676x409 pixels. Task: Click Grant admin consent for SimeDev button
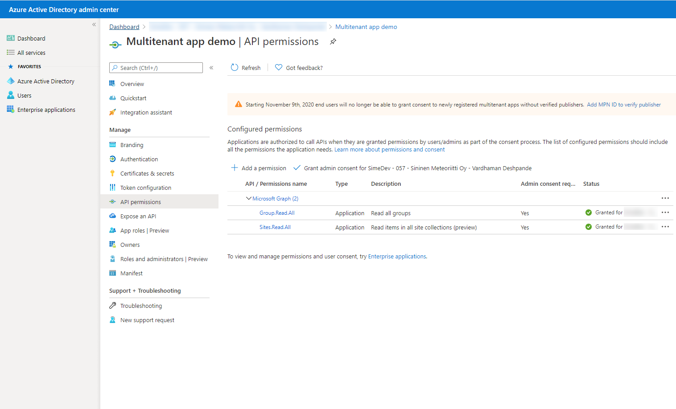click(412, 168)
